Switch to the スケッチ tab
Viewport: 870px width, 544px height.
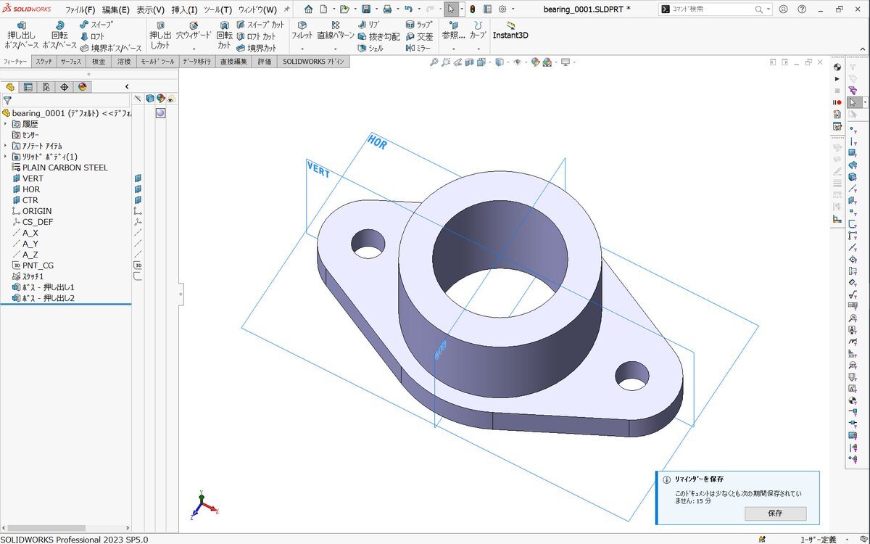pyautogui.click(x=44, y=62)
